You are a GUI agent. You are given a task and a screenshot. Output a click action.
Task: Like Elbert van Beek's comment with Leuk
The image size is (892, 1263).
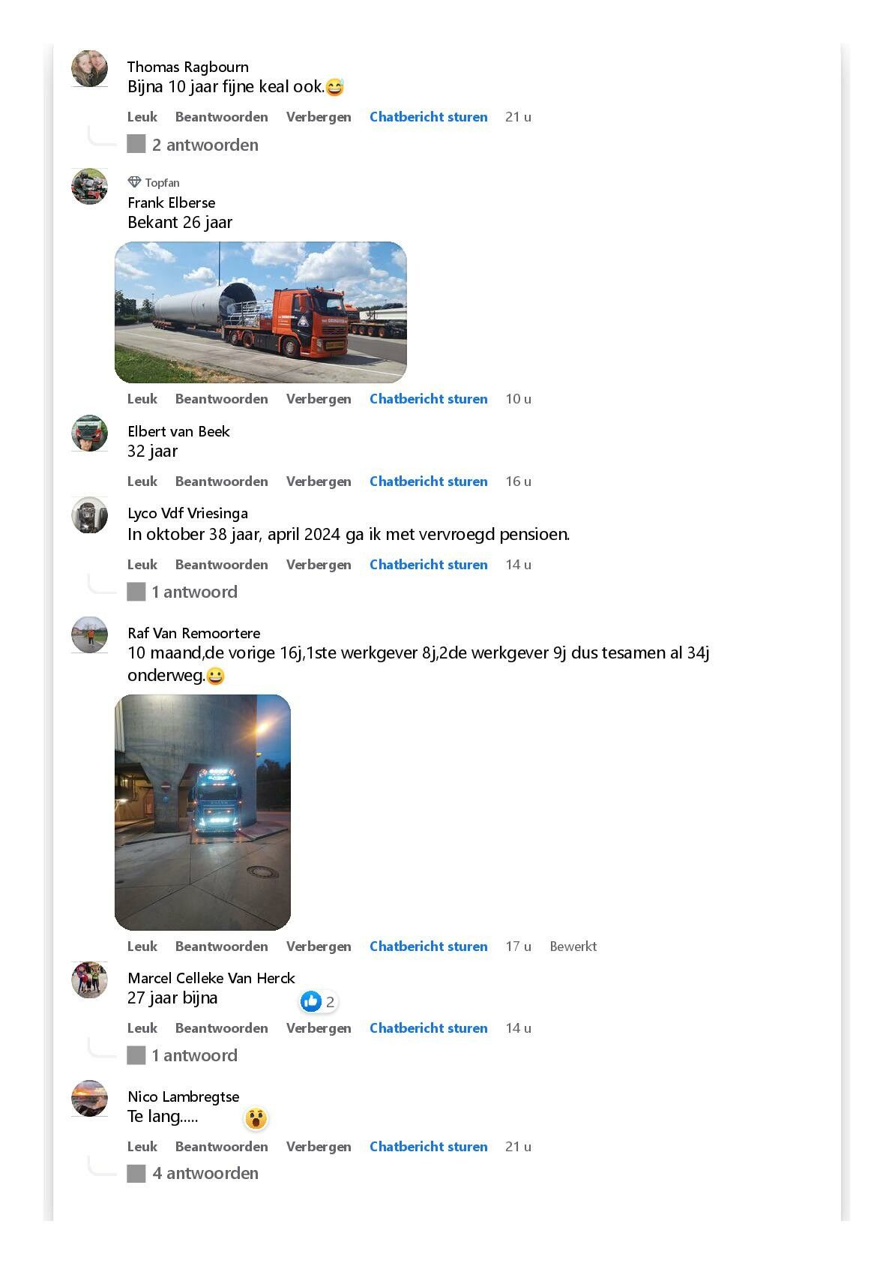point(142,481)
